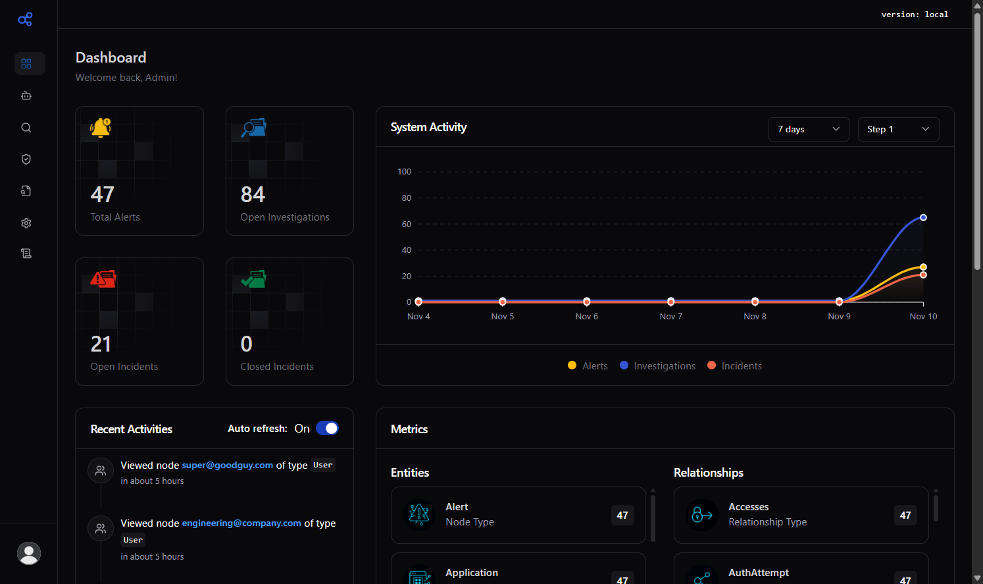
Task: Open the Dashboard grid icon in sidebar
Action: click(x=30, y=64)
